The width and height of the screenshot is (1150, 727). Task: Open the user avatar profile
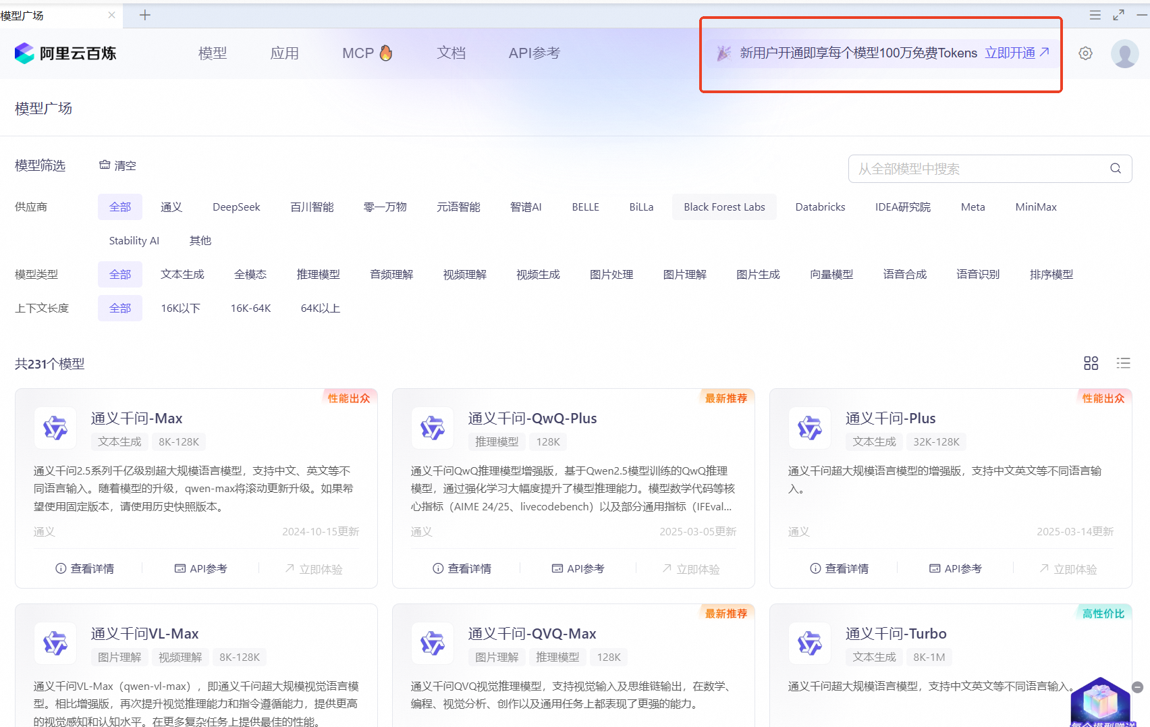[x=1124, y=53]
